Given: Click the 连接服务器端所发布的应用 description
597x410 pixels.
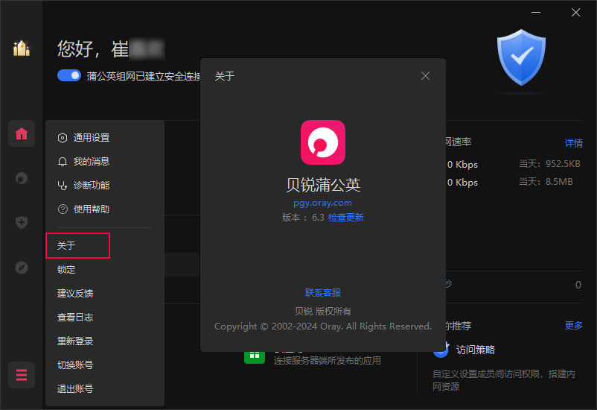Looking at the screenshot, I should (x=327, y=360).
